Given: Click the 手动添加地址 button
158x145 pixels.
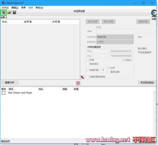Looking at the screenshot, I should click(x=147, y=83).
